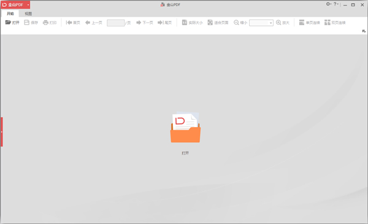The height and width of the screenshot is (224, 368).
Task: Click the 打印 printer icon
Action: pyautogui.click(x=45, y=23)
